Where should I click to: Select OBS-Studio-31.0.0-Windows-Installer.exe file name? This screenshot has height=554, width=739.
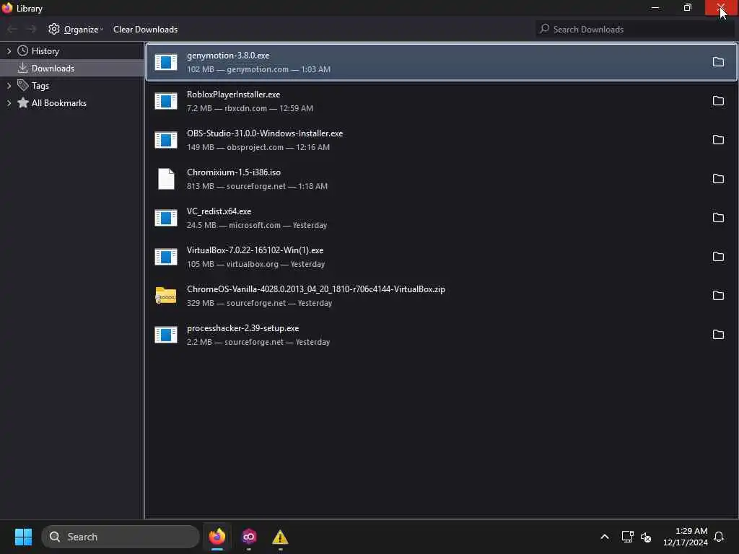pyautogui.click(x=265, y=133)
